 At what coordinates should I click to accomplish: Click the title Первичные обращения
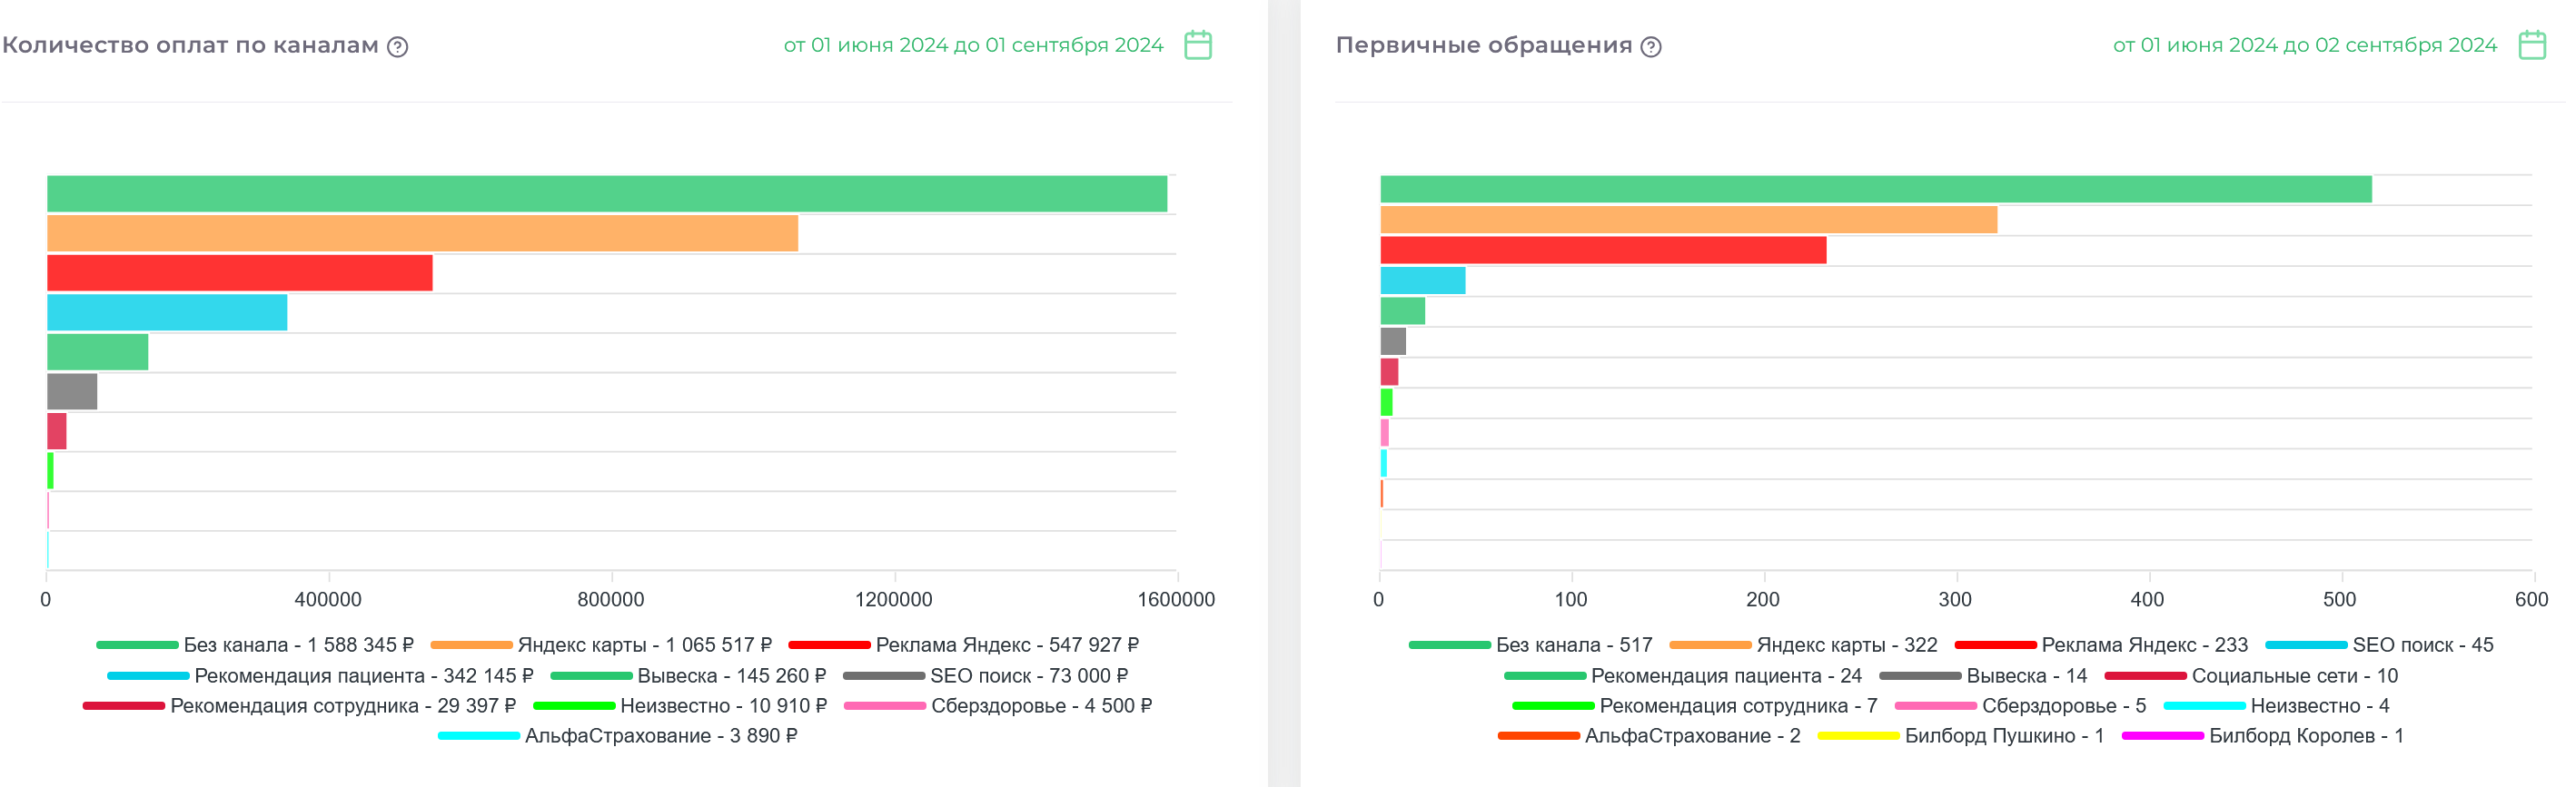click(1484, 45)
